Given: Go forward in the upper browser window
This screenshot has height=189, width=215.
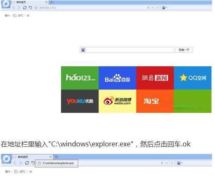Looking at the screenshot, I should [x=19, y=8].
